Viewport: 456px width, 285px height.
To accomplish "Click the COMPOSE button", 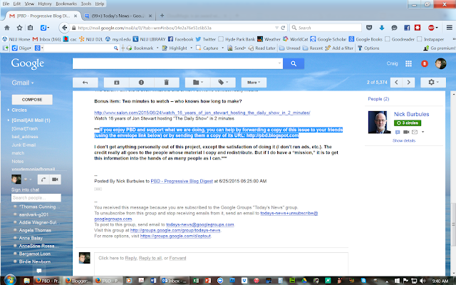I will [32, 100].
